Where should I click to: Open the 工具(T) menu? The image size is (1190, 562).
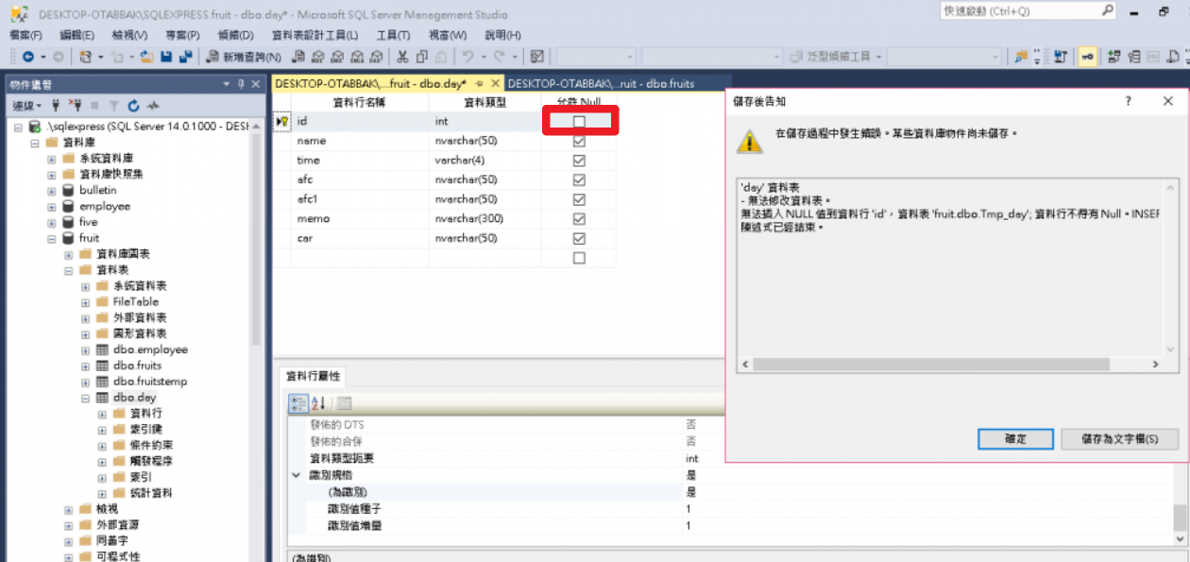click(x=393, y=35)
